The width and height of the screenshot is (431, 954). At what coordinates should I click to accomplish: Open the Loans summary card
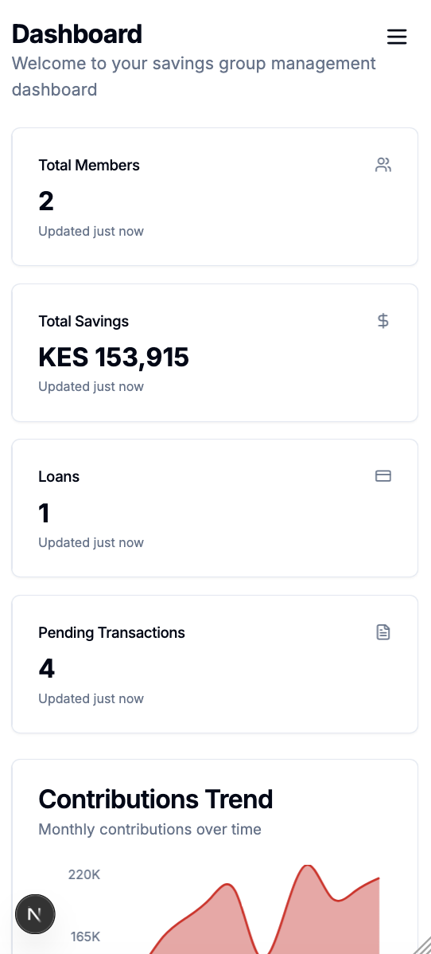click(215, 508)
